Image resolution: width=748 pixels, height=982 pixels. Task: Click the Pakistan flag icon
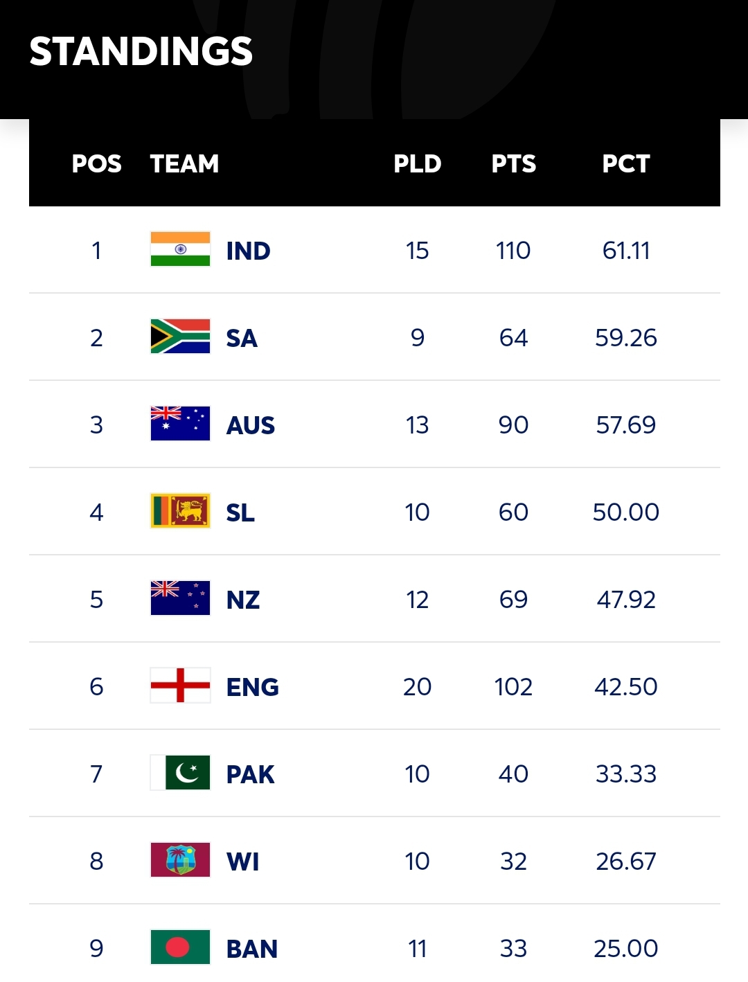tap(180, 773)
